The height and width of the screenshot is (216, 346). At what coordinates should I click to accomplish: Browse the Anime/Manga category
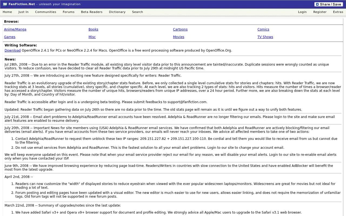coord(15,29)
